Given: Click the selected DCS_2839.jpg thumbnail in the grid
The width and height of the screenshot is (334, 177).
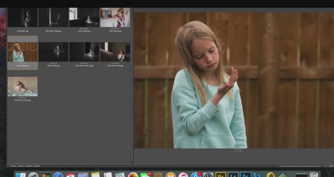Looking at the screenshot, I should click(22, 52).
